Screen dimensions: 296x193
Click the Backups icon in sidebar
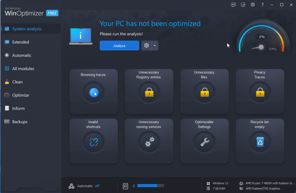[7, 122]
